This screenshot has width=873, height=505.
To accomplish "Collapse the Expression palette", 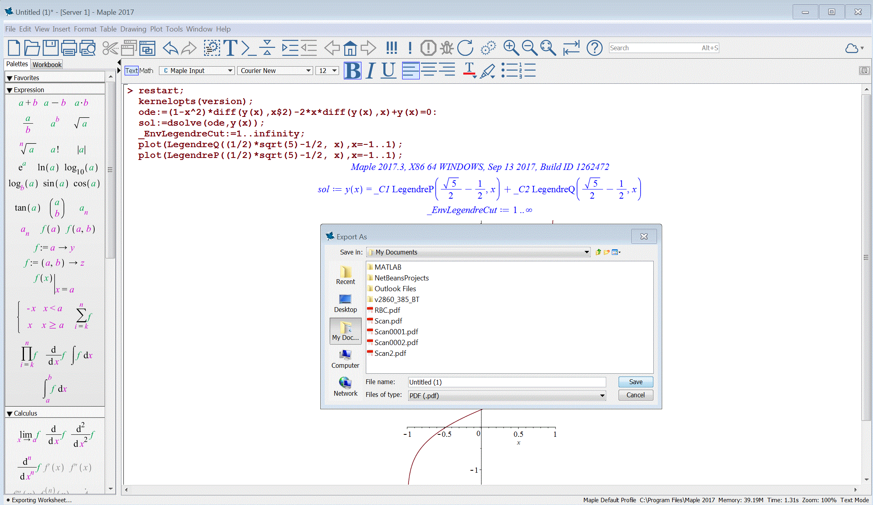I will [10, 90].
